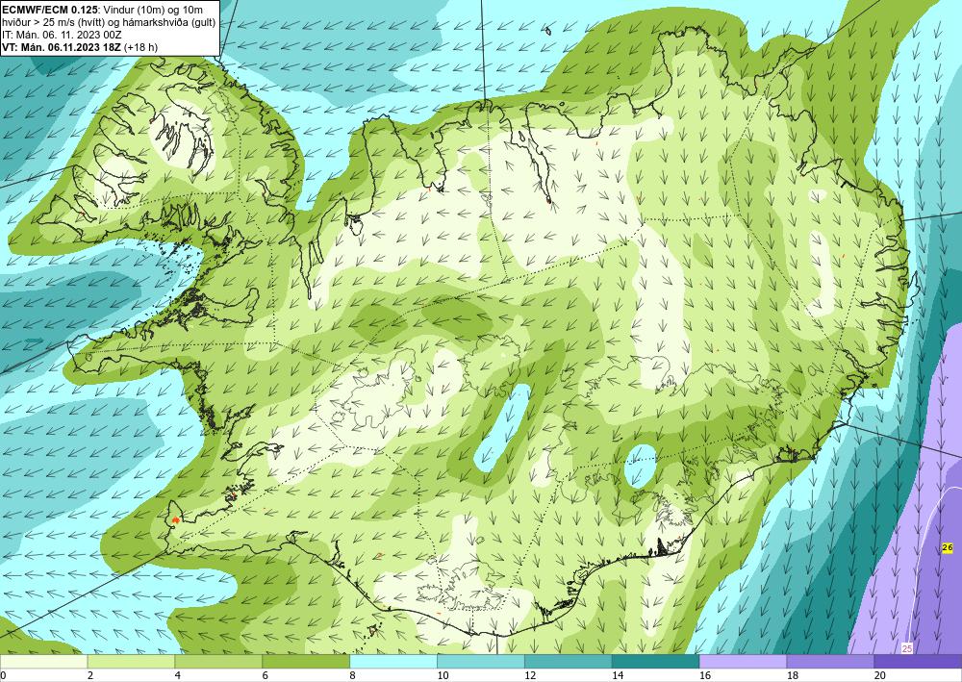Click the legend value '6'
The image size is (962, 682).
coord(266,675)
